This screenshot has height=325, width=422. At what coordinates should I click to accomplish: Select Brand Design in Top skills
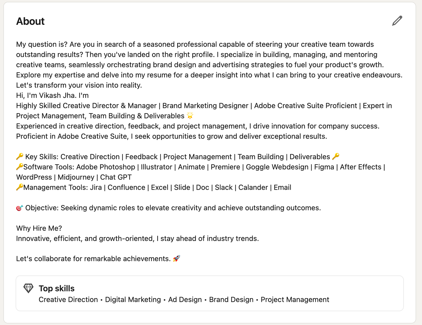(x=231, y=300)
